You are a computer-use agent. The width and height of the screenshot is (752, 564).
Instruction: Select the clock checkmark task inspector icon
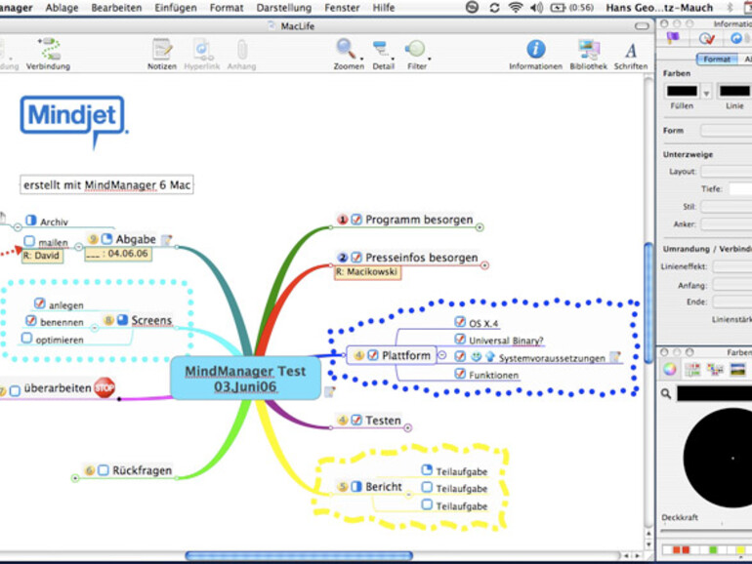click(x=706, y=38)
